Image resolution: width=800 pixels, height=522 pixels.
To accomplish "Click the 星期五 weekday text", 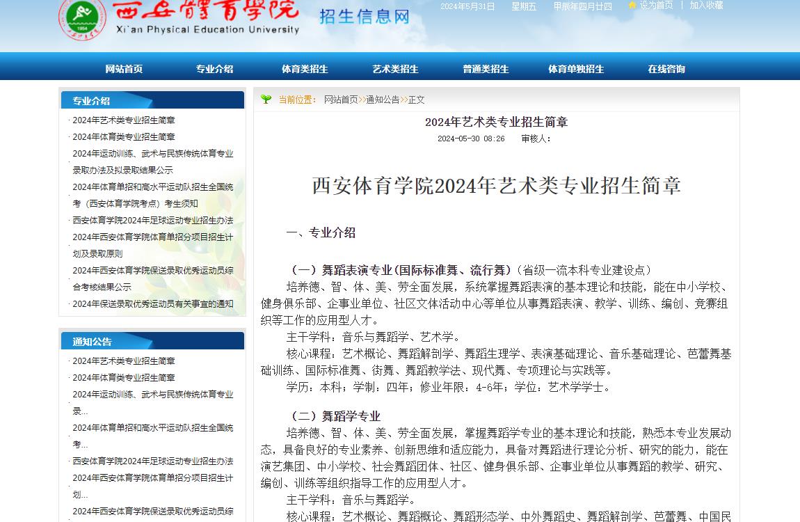I will point(524,6).
